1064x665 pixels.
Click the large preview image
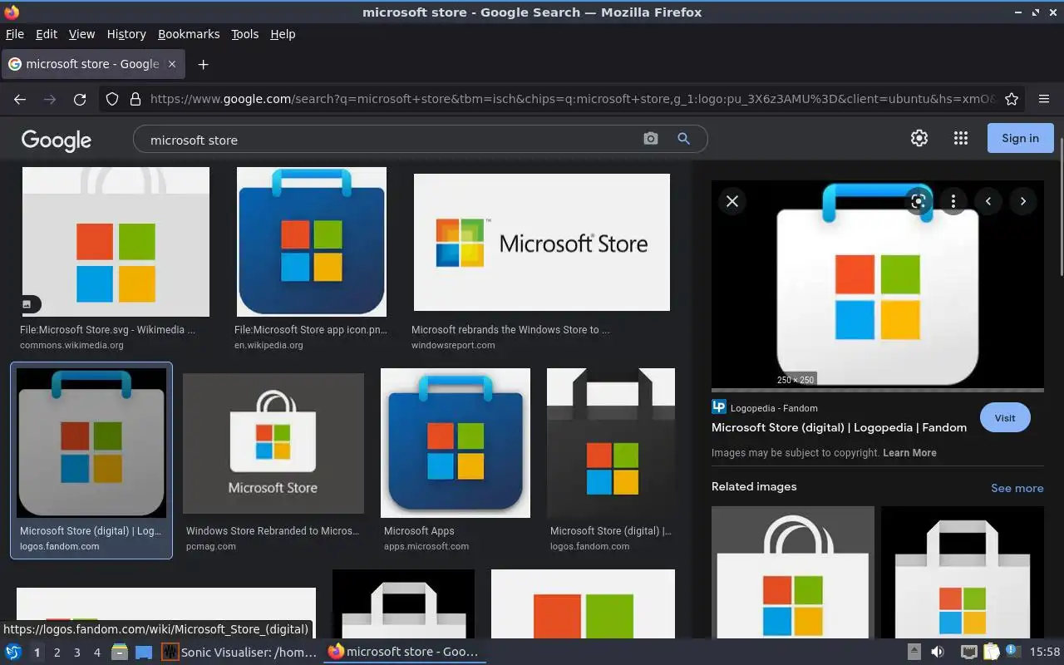pyautogui.click(x=878, y=284)
